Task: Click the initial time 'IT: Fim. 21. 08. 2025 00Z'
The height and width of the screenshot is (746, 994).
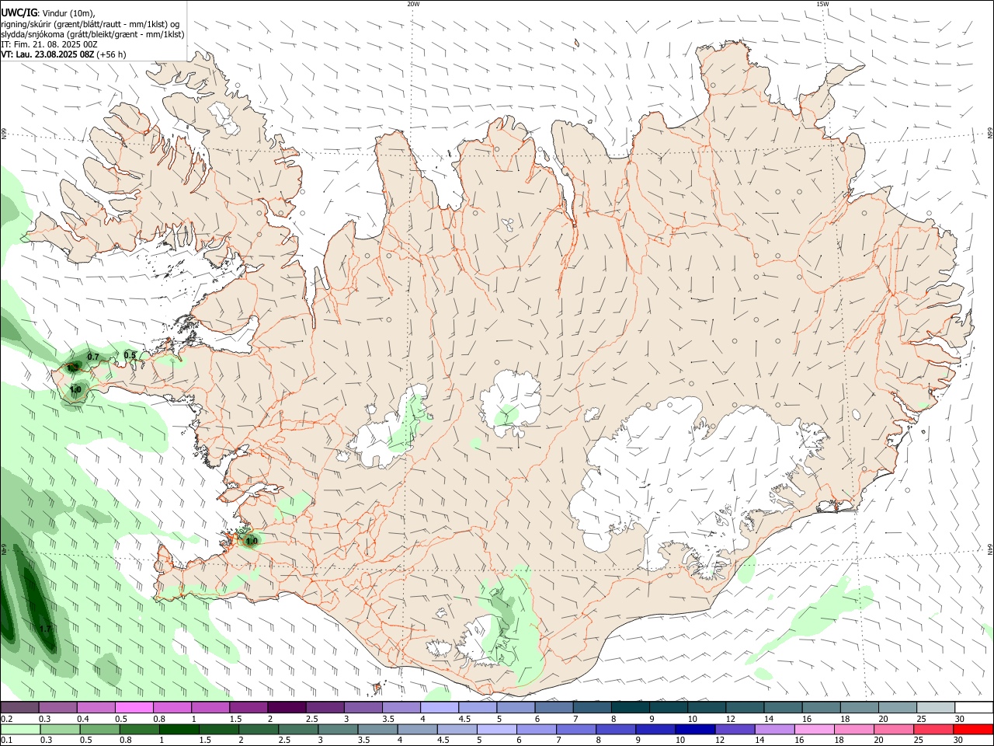Action: (x=49, y=44)
